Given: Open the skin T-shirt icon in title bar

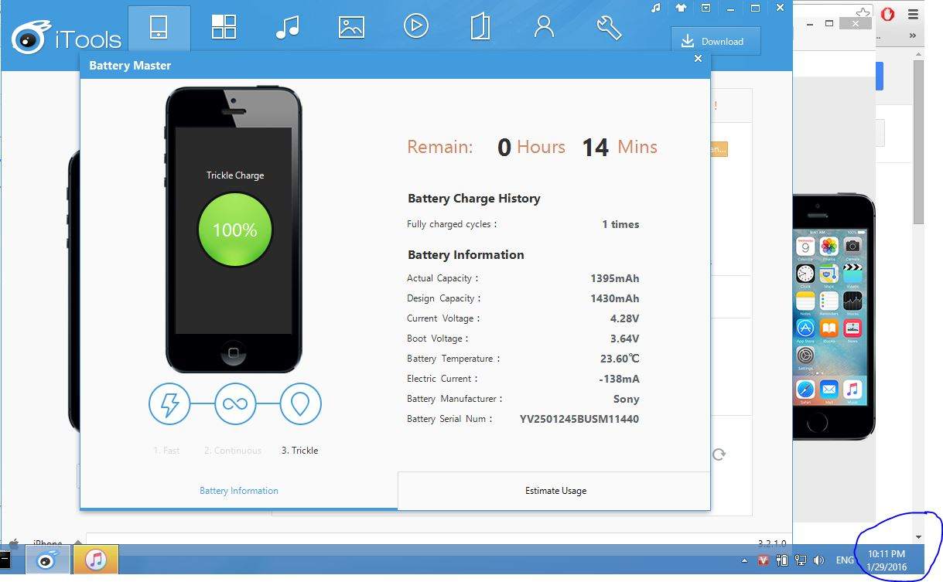Looking at the screenshot, I should tap(681, 8).
